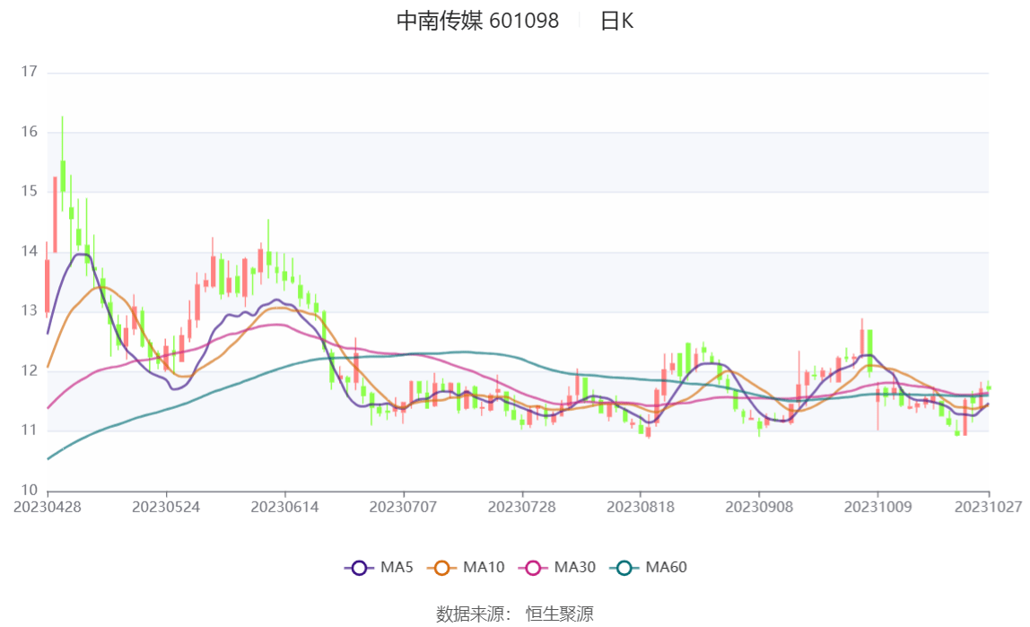1030x627 pixels.
Task: Click the 10 value on the y-axis
Action: pyautogui.click(x=30, y=491)
